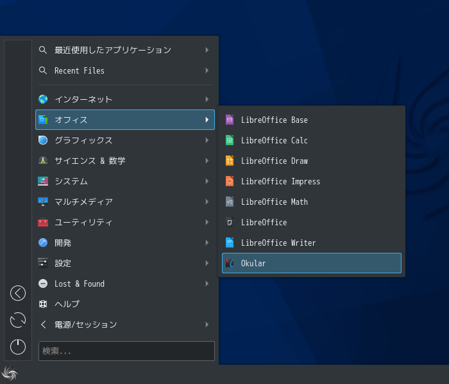This screenshot has height=384, width=449.
Task: Start LibreOffice Impress presentation icon
Action: pos(230,181)
